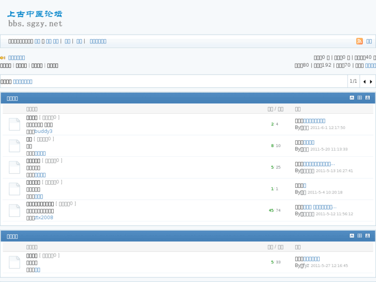Click the topic count 45 in ztx2008 row
Screen dimensions: 376x282
click(x=271, y=211)
